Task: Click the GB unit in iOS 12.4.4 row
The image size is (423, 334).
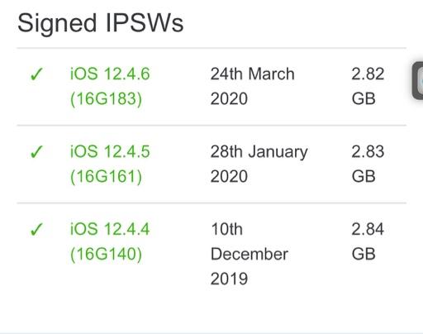Action: (x=364, y=254)
